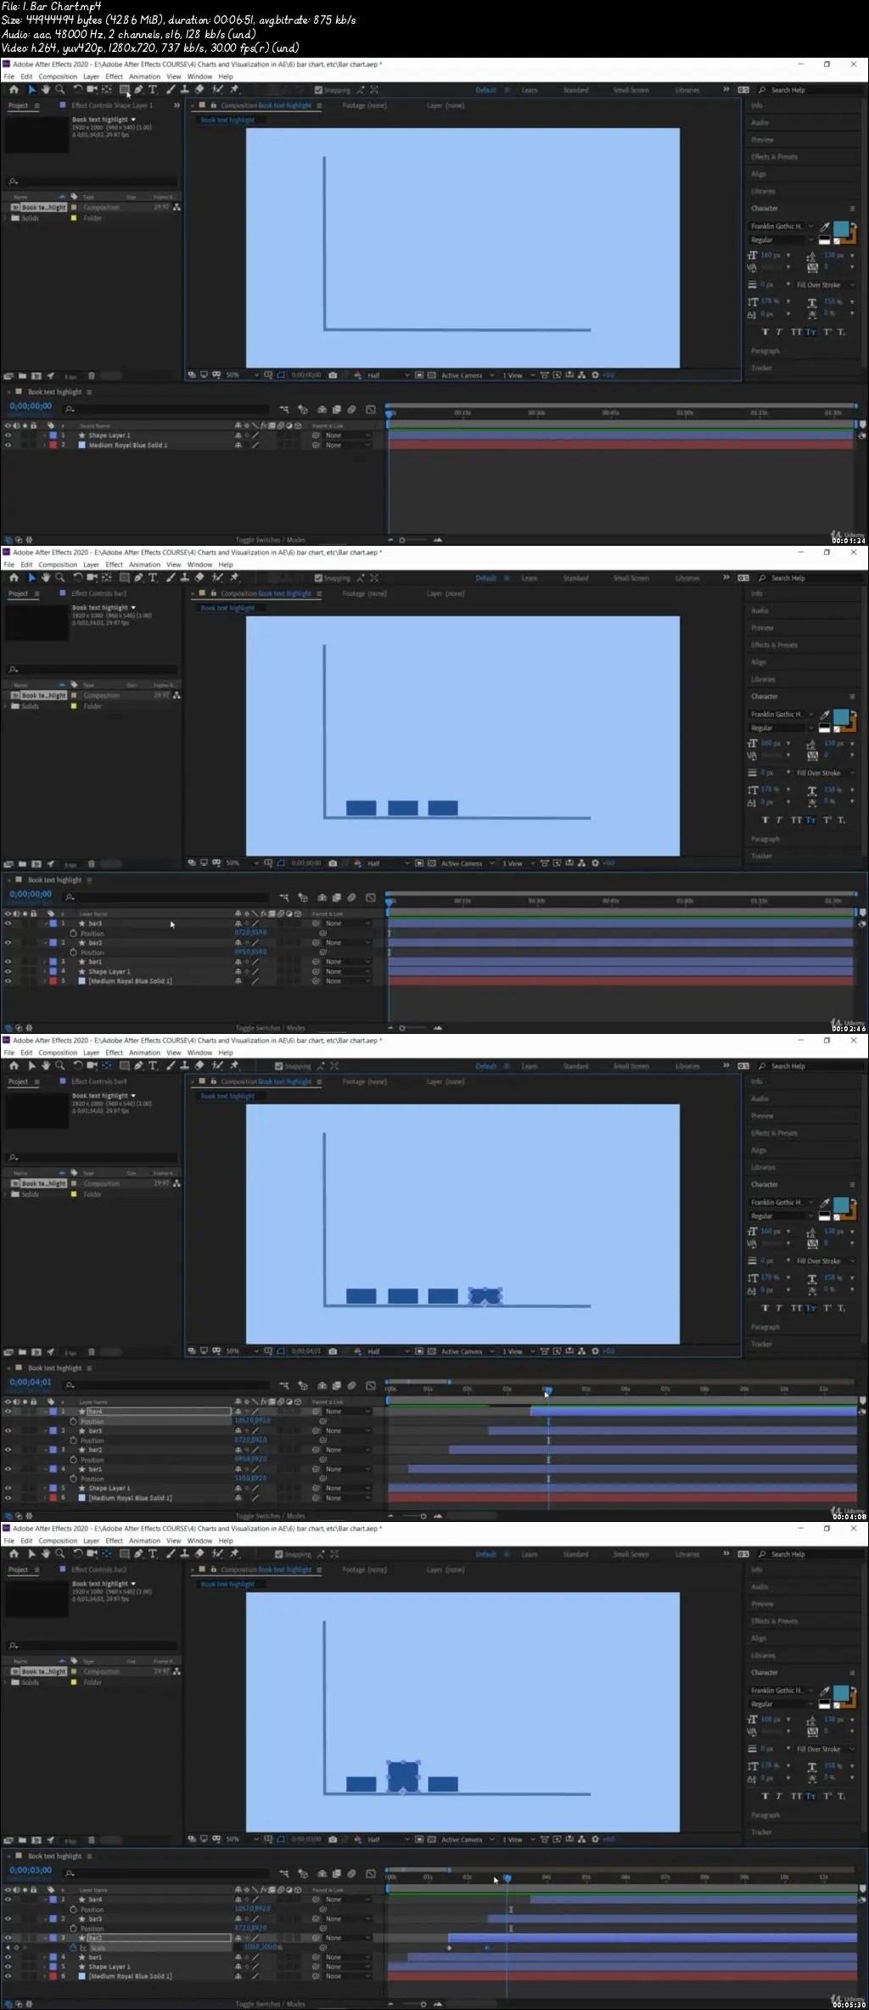Select the Rotation tool in the 00:04:08 frame
Viewport: 869px width, 2010px height.
pos(78,1065)
